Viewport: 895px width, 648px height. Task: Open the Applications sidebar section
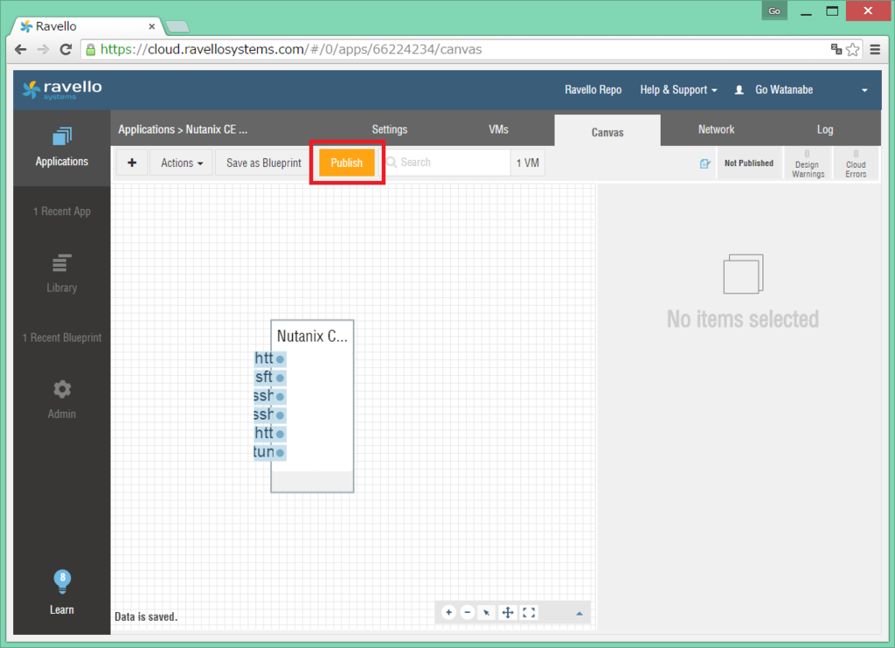pyautogui.click(x=62, y=148)
